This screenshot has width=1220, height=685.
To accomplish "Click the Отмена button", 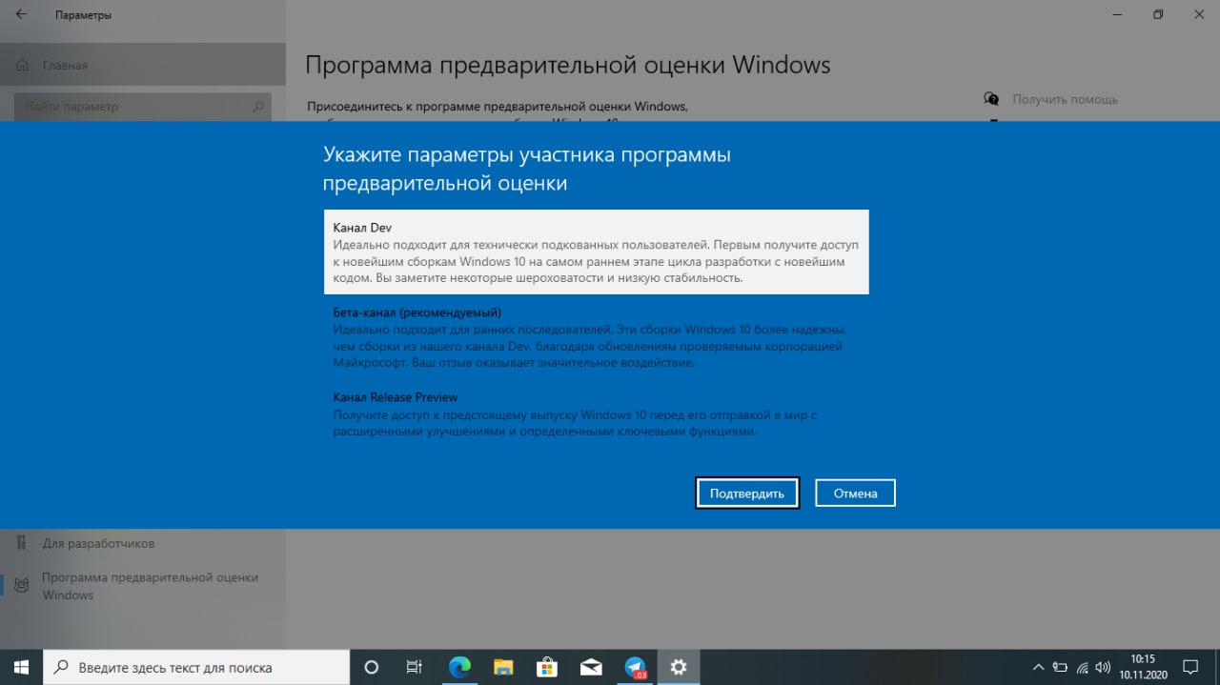I will click(855, 493).
